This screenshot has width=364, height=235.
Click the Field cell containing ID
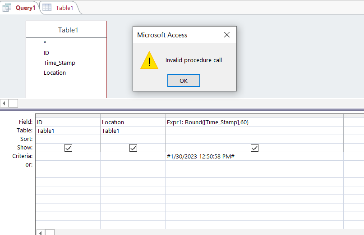[x=68, y=122]
